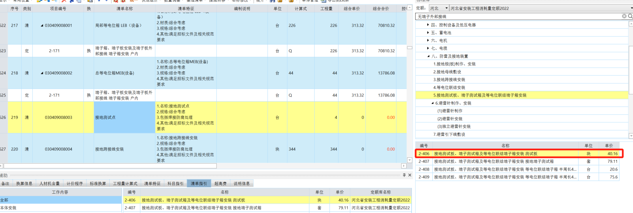
Task: Open the 超高费 tab
Action: (220, 183)
